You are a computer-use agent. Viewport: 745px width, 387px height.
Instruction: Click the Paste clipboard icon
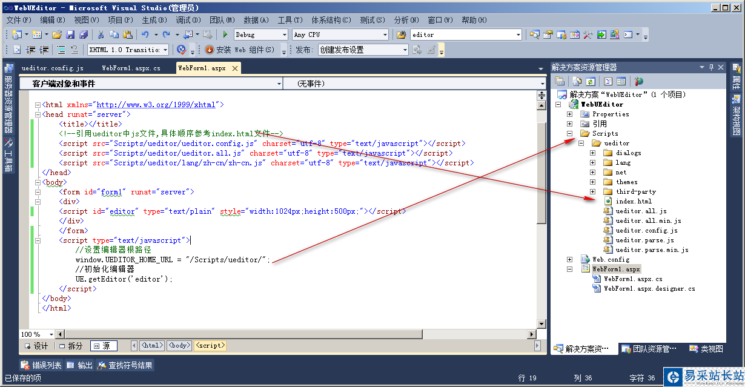click(128, 35)
